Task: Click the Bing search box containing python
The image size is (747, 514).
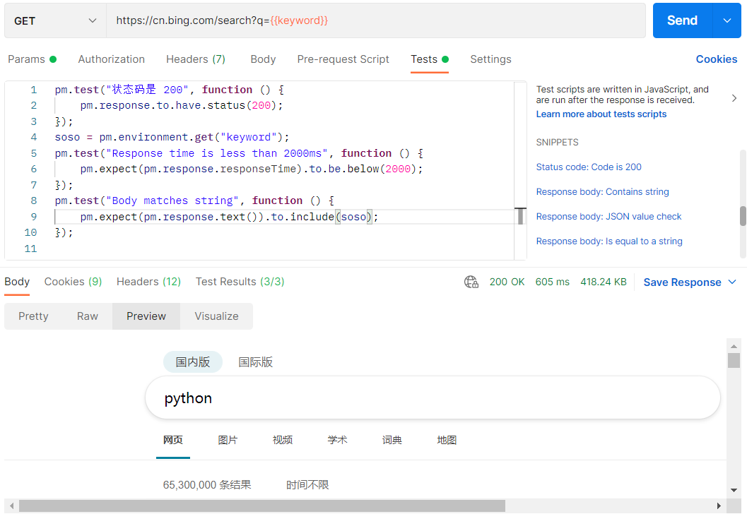Action: (x=433, y=398)
